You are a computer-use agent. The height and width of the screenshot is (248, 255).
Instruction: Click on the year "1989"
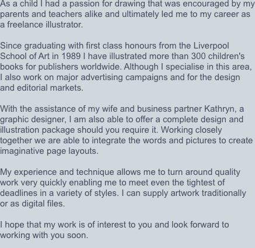tap(71, 56)
